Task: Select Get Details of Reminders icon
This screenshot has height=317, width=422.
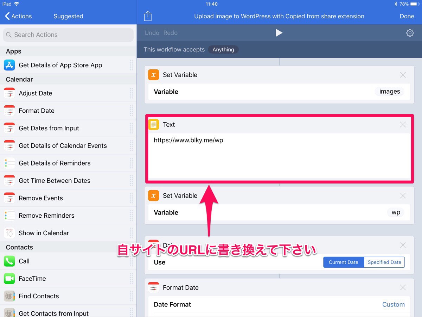Action: tap(9, 163)
